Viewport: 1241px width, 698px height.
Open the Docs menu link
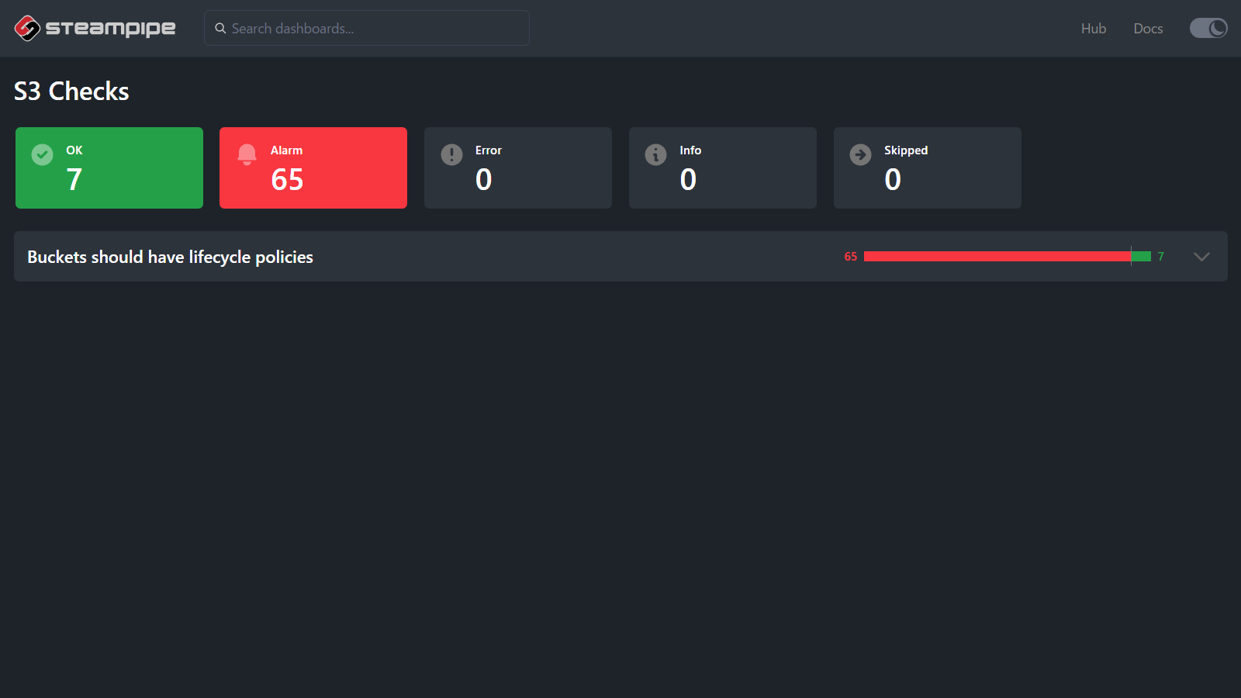(x=1148, y=29)
